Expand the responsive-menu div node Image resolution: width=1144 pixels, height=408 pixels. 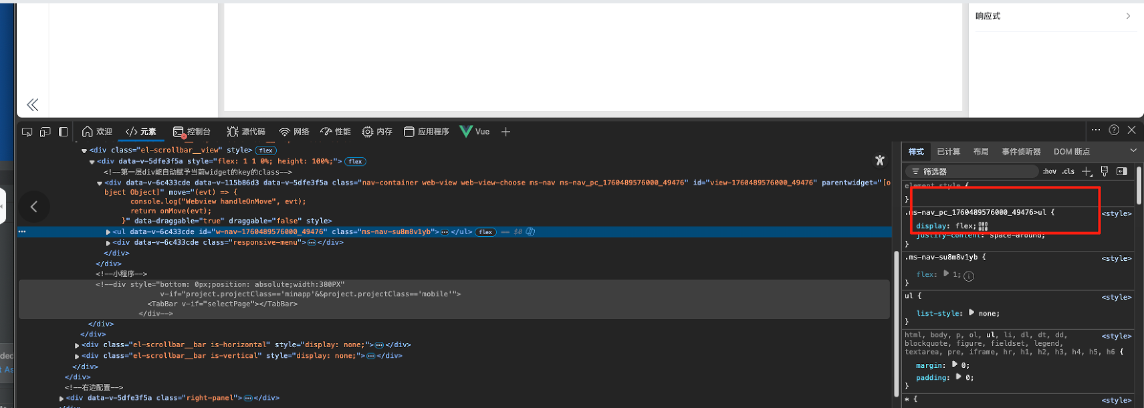coord(108,243)
